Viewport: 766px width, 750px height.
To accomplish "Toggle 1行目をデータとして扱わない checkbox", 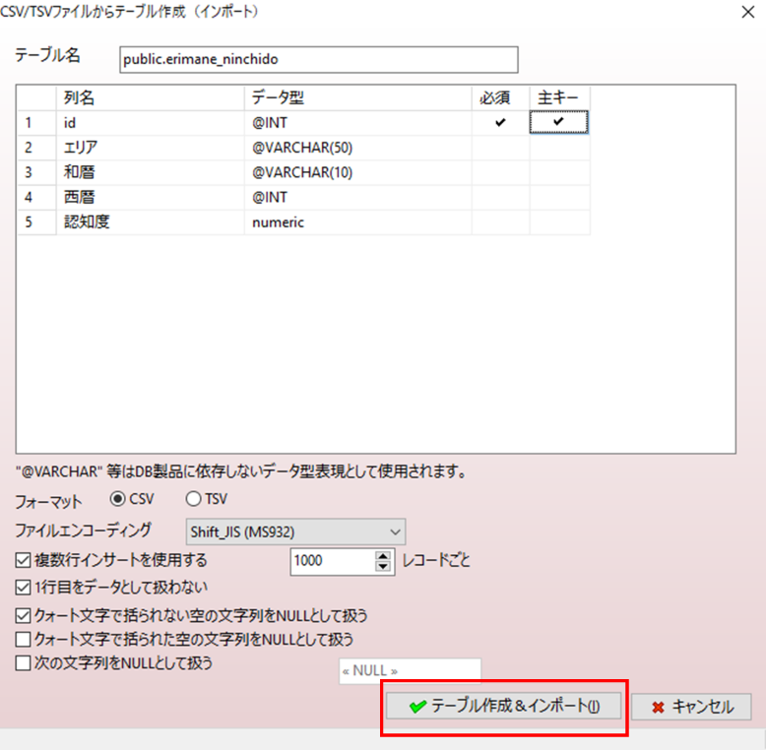I will coord(23,587).
